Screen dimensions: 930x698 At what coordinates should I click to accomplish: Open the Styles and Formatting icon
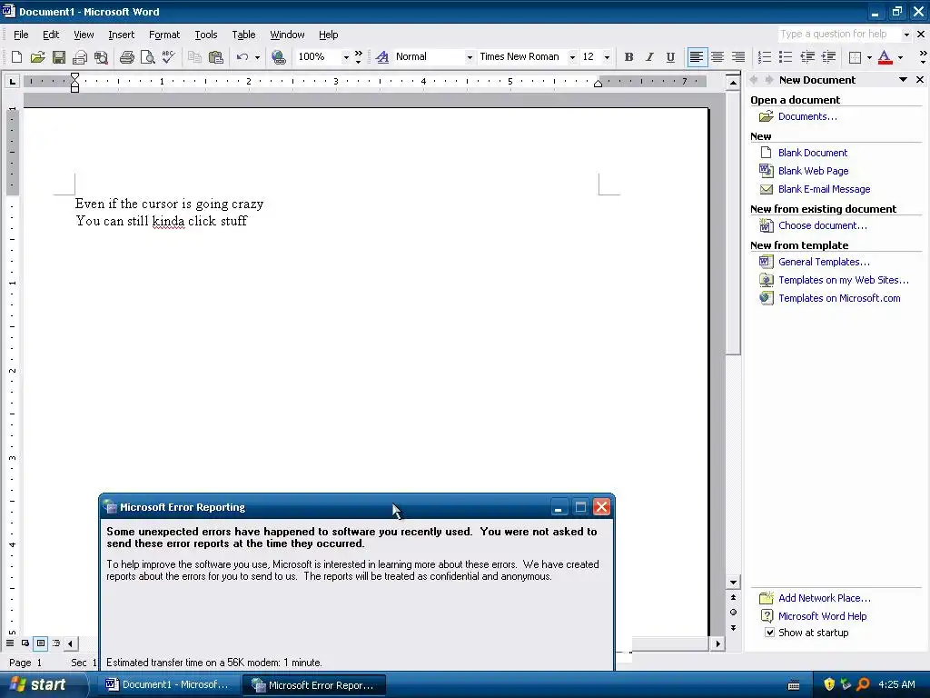tap(382, 57)
